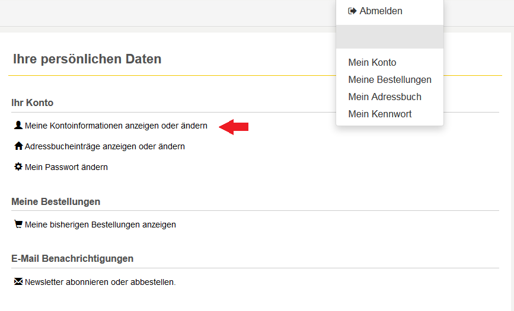Open Mein Adressbuch from the dropdown menu
Viewport: 514px width, 311px height.
coord(385,97)
